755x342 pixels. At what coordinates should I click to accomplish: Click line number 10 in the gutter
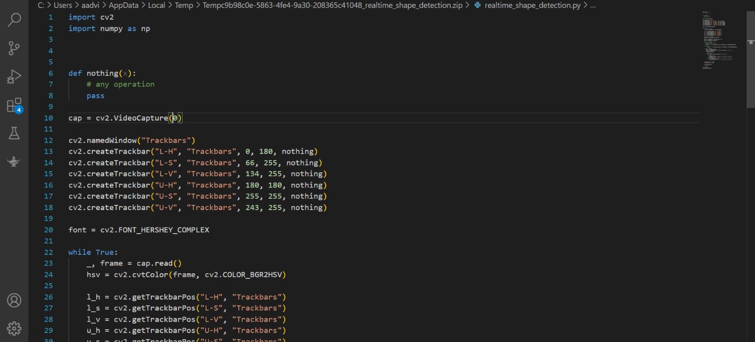(49, 118)
